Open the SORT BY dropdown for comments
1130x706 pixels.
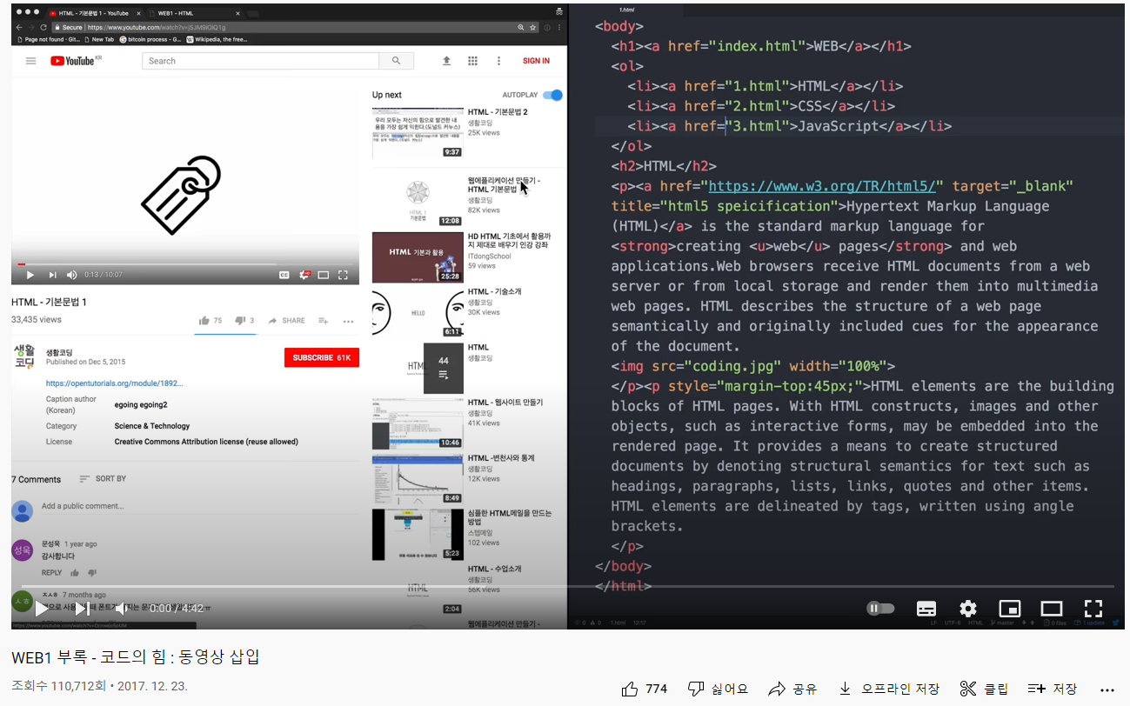tap(103, 479)
